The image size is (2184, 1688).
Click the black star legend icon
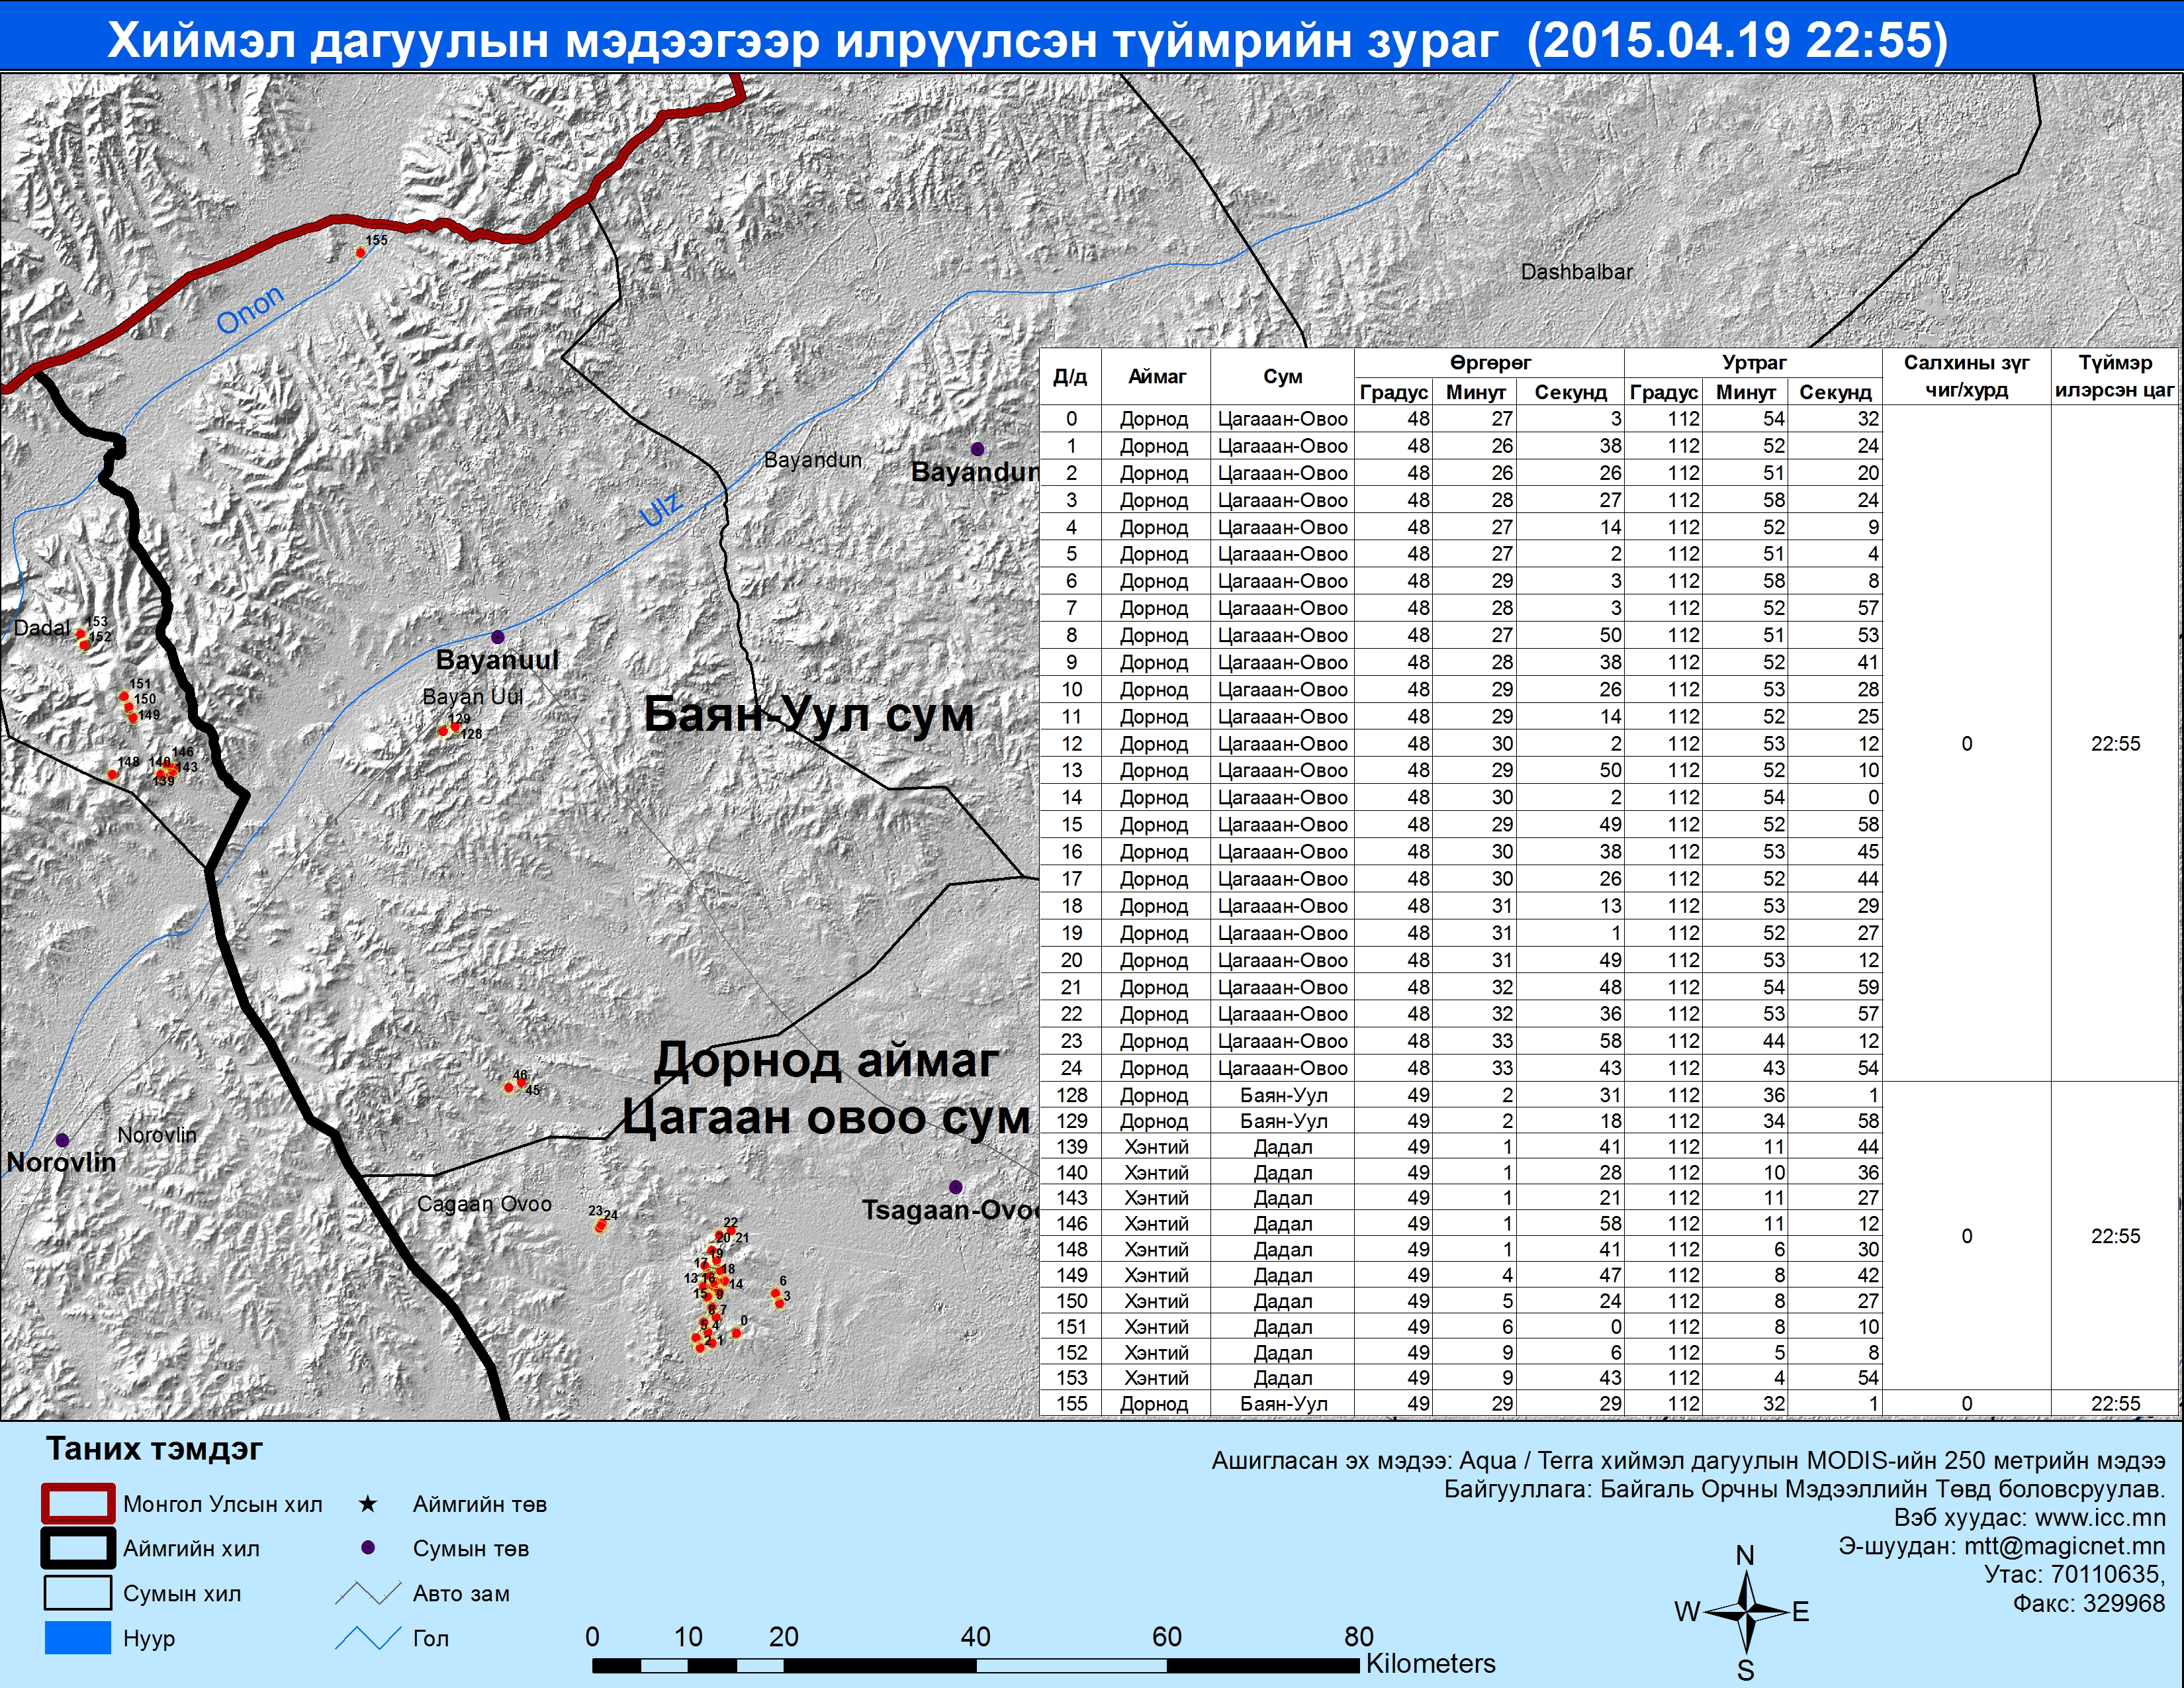click(x=368, y=1504)
